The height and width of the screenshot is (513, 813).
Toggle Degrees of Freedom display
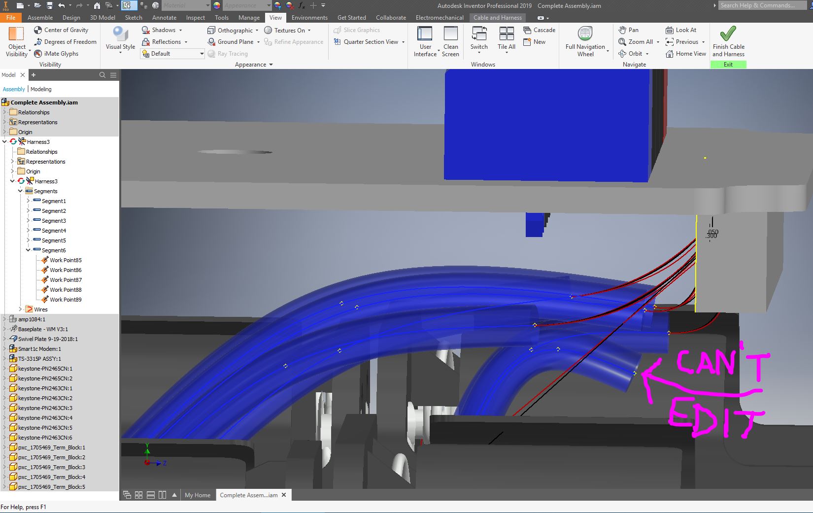tap(65, 42)
